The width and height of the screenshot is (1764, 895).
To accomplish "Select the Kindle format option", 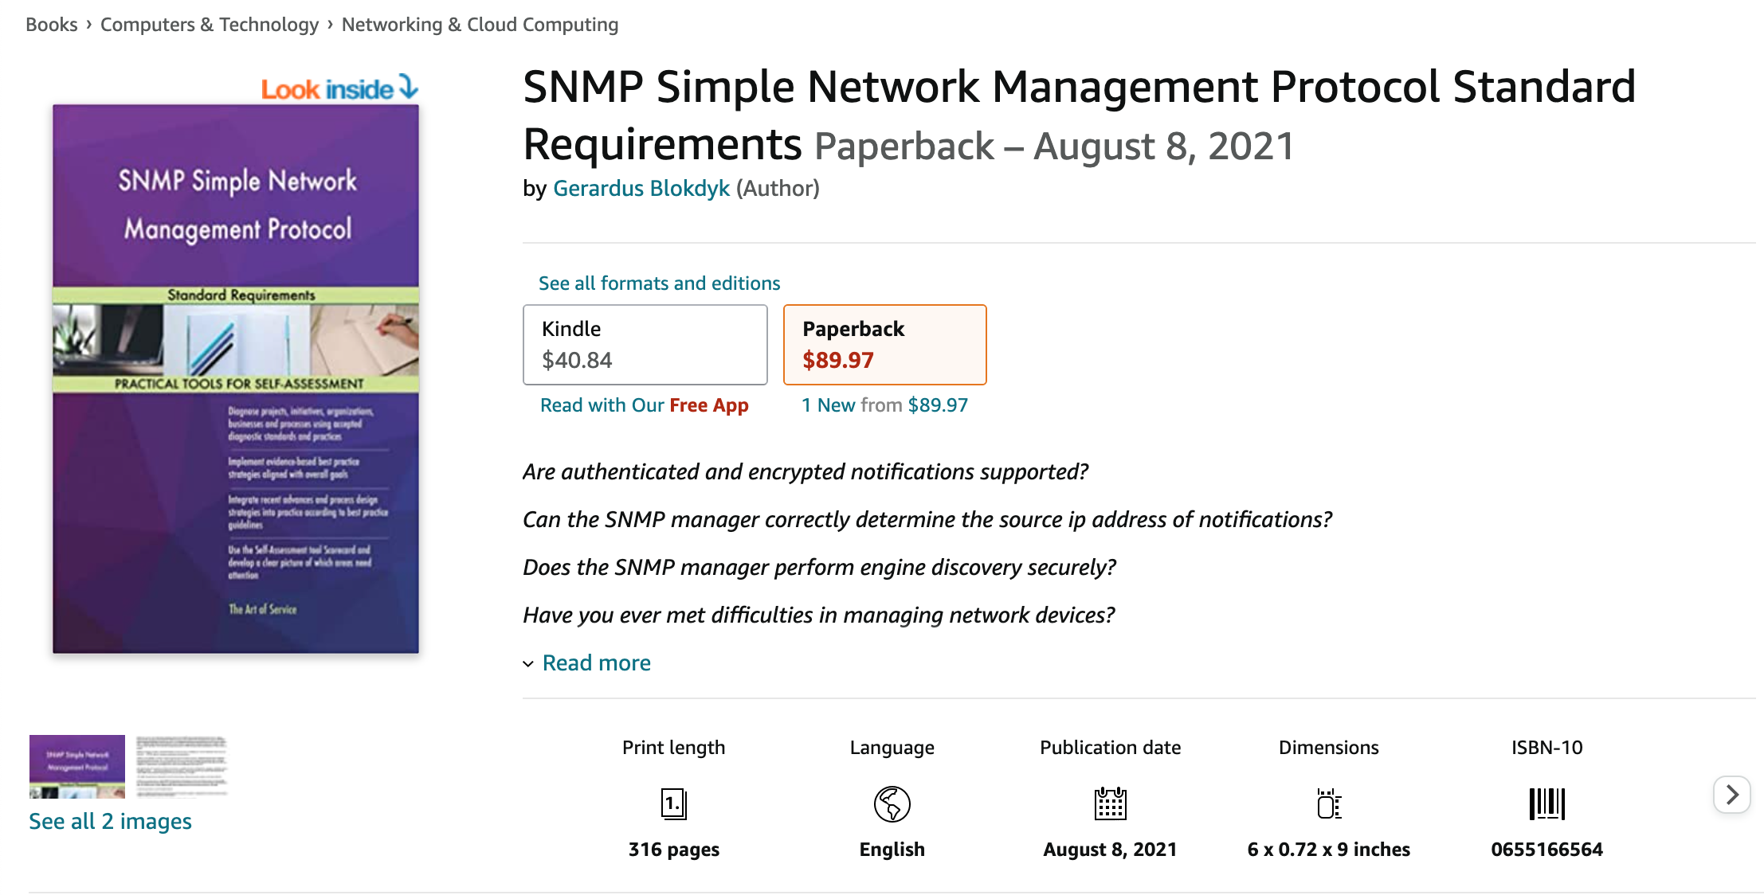I will coord(645,344).
